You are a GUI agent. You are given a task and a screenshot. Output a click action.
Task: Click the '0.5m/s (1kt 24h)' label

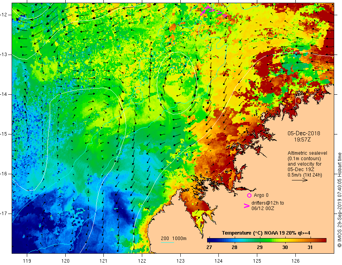305,175
